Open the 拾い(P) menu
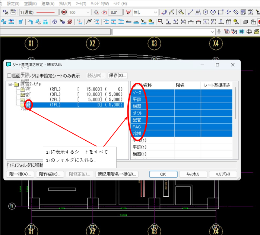 [x=65, y=4]
